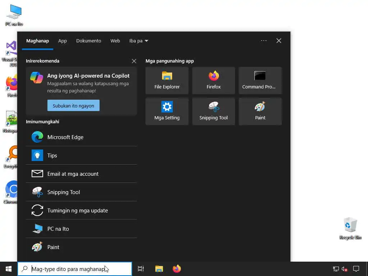Click the Windows Start button
The width and height of the screenshot is (368, 276).
pos(9,269)
